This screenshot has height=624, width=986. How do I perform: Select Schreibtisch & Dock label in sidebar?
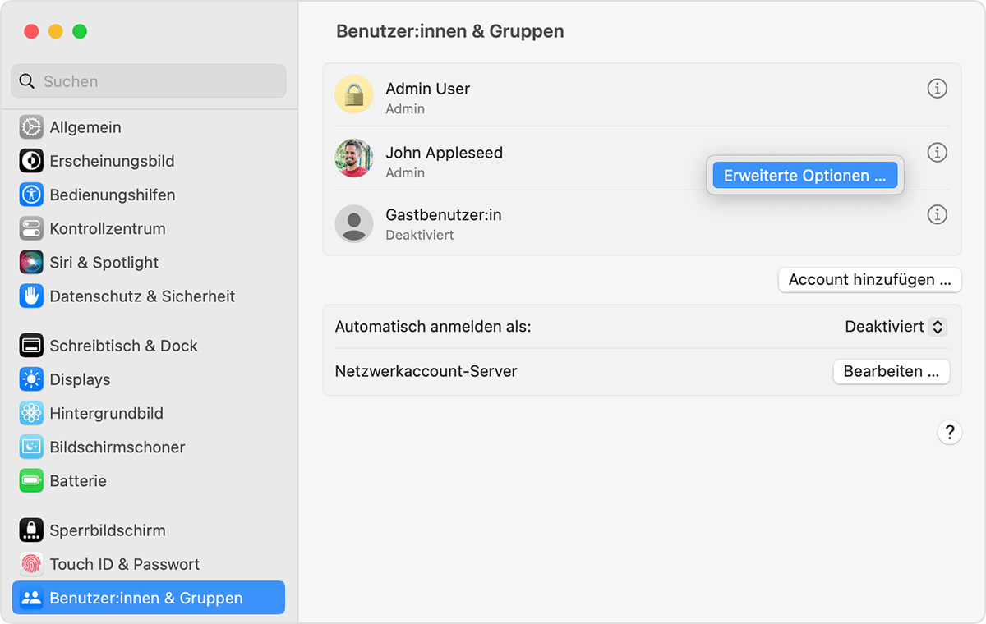(x=123, y=346)
